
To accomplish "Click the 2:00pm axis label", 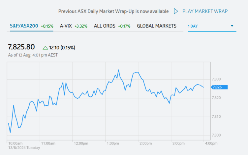I will (146, 143).
